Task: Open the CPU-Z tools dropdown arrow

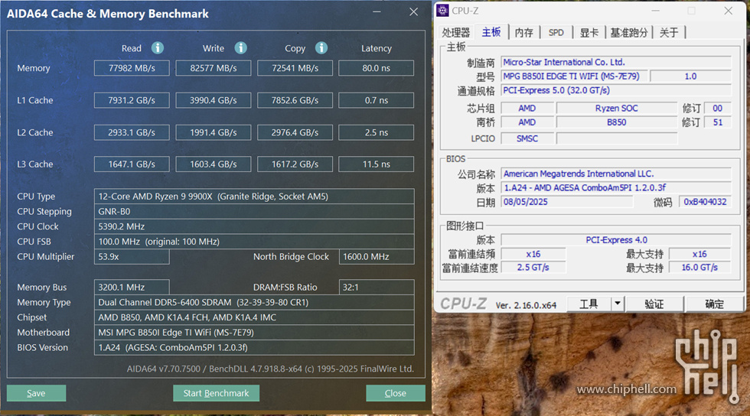Action: coord(618,304)
